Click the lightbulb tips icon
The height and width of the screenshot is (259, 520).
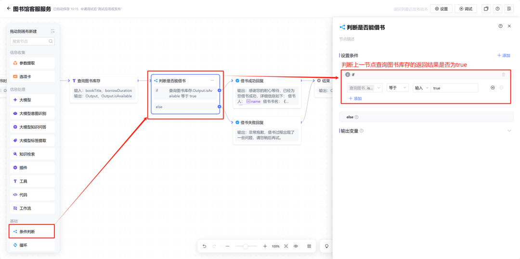tap(326, 247)
